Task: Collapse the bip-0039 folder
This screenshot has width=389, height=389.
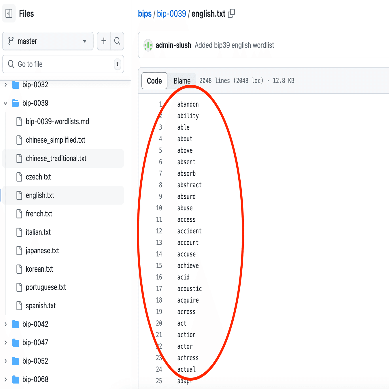Action: coord(5,103)
